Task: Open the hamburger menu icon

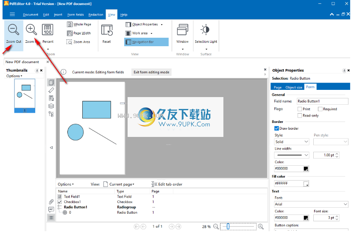Action: (12, 14)
